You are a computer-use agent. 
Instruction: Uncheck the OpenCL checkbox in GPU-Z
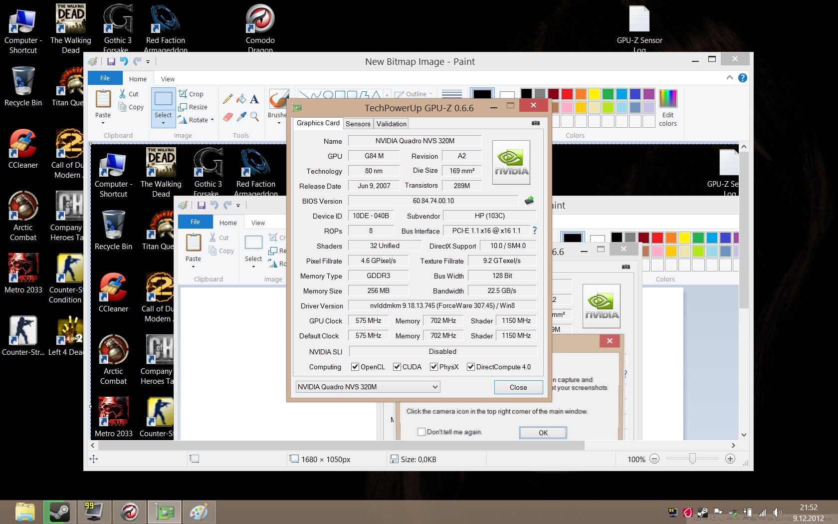click(355, 367)
